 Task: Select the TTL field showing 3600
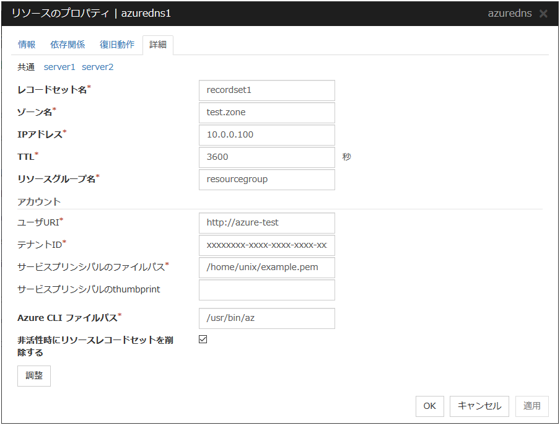pos(266,157)
